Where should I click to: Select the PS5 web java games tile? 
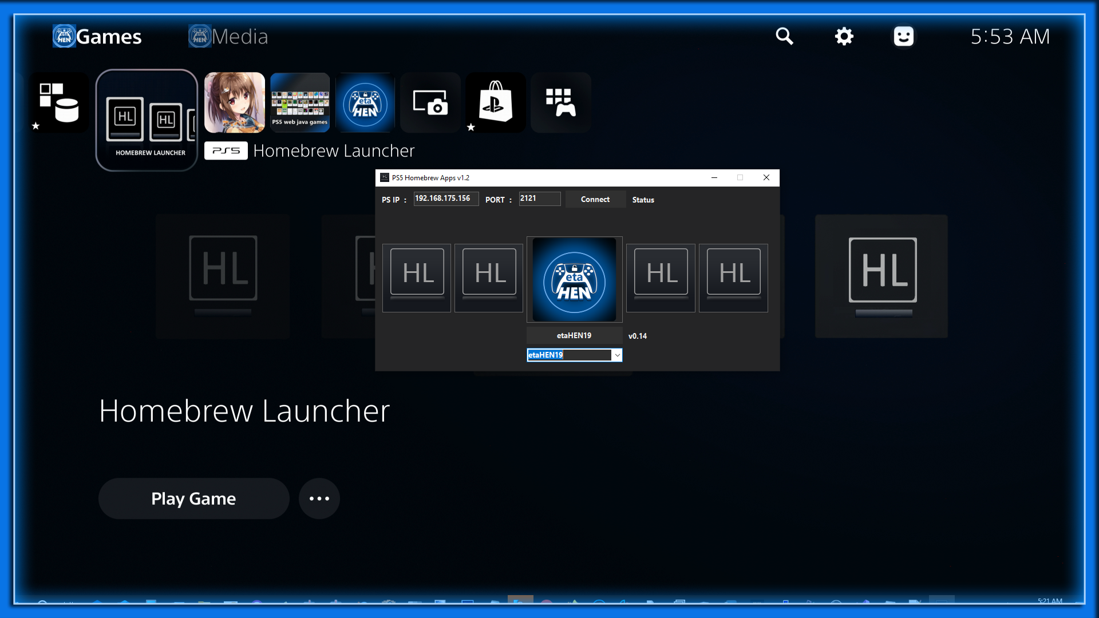pyautogui.click(x=300, y=103)
